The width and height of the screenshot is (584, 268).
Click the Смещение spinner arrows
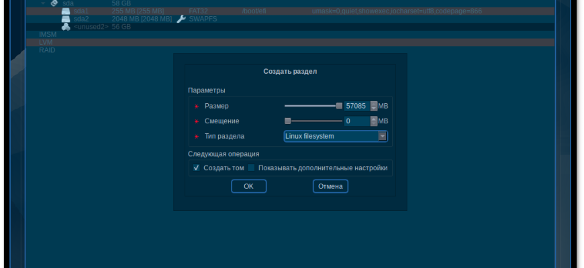pos(374,121)
